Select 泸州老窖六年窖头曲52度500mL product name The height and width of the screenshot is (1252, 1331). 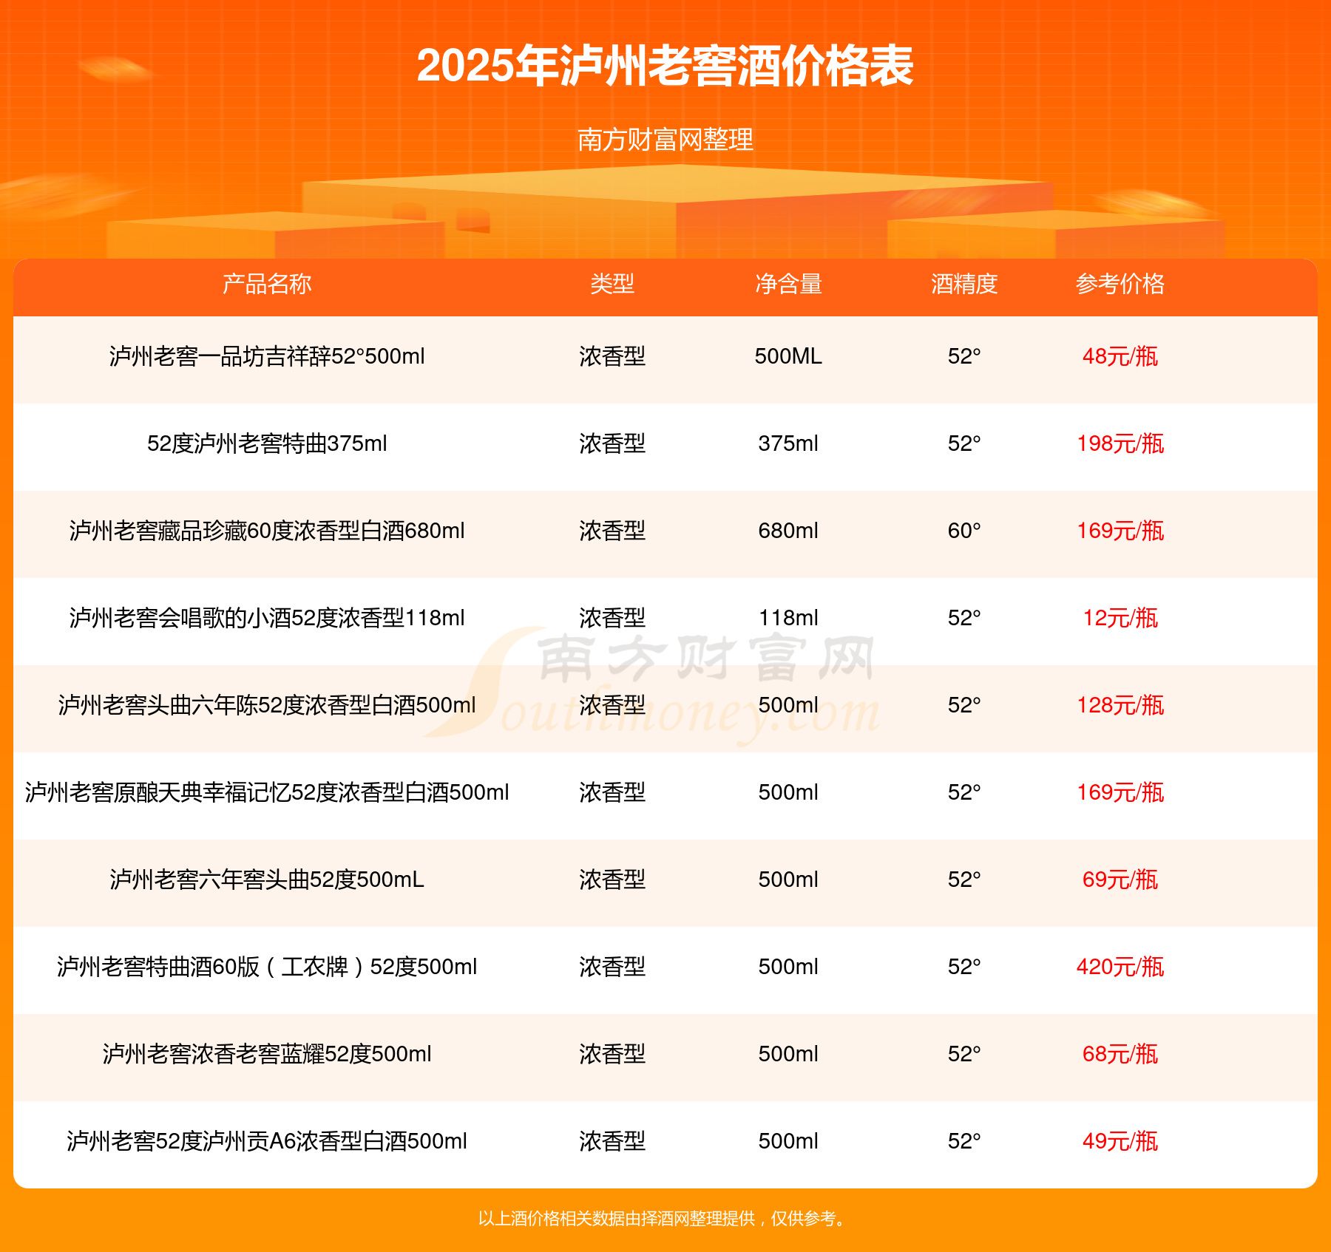pyautogui.click(x=267, y=880)
